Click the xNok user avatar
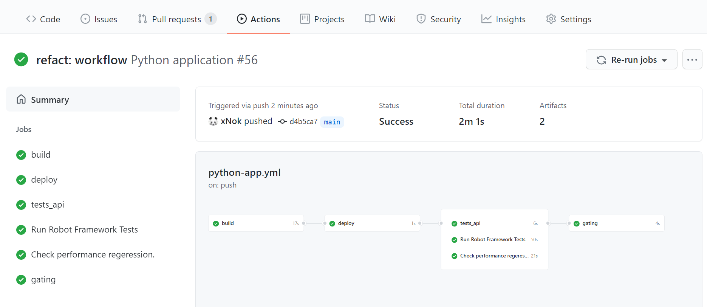 (213, 121)
